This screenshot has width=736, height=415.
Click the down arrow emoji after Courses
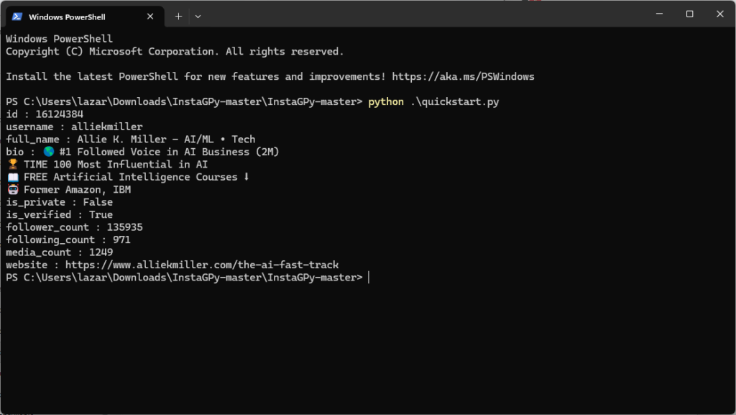247,177
